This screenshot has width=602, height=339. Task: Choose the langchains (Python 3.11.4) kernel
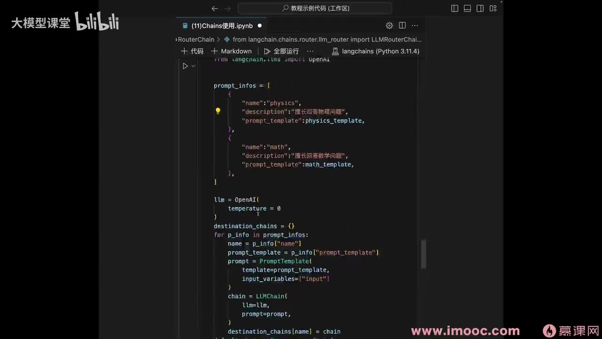pos(376,51)
